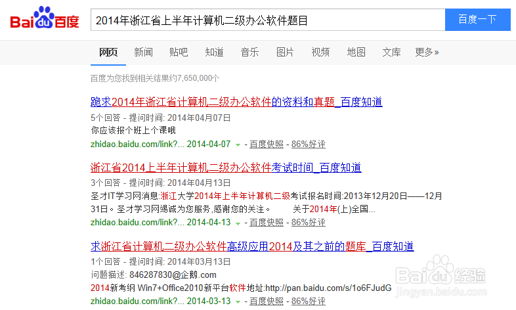The image size is (516, 310).
Task: Open 百度快照 for the 2014-04-13 result
Action: coord(267,223)
